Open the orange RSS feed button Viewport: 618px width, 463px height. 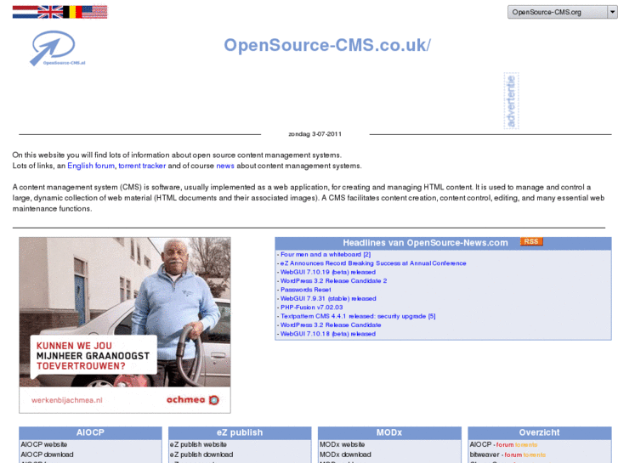pyautogui.click(x=531, y=241)
